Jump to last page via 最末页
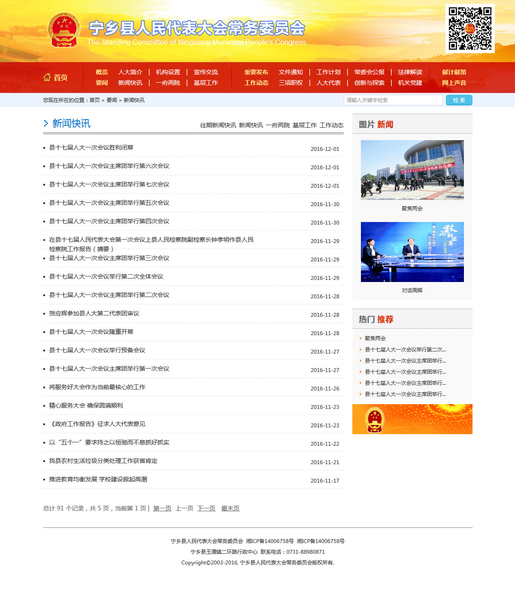 click(x=230, y=508)
